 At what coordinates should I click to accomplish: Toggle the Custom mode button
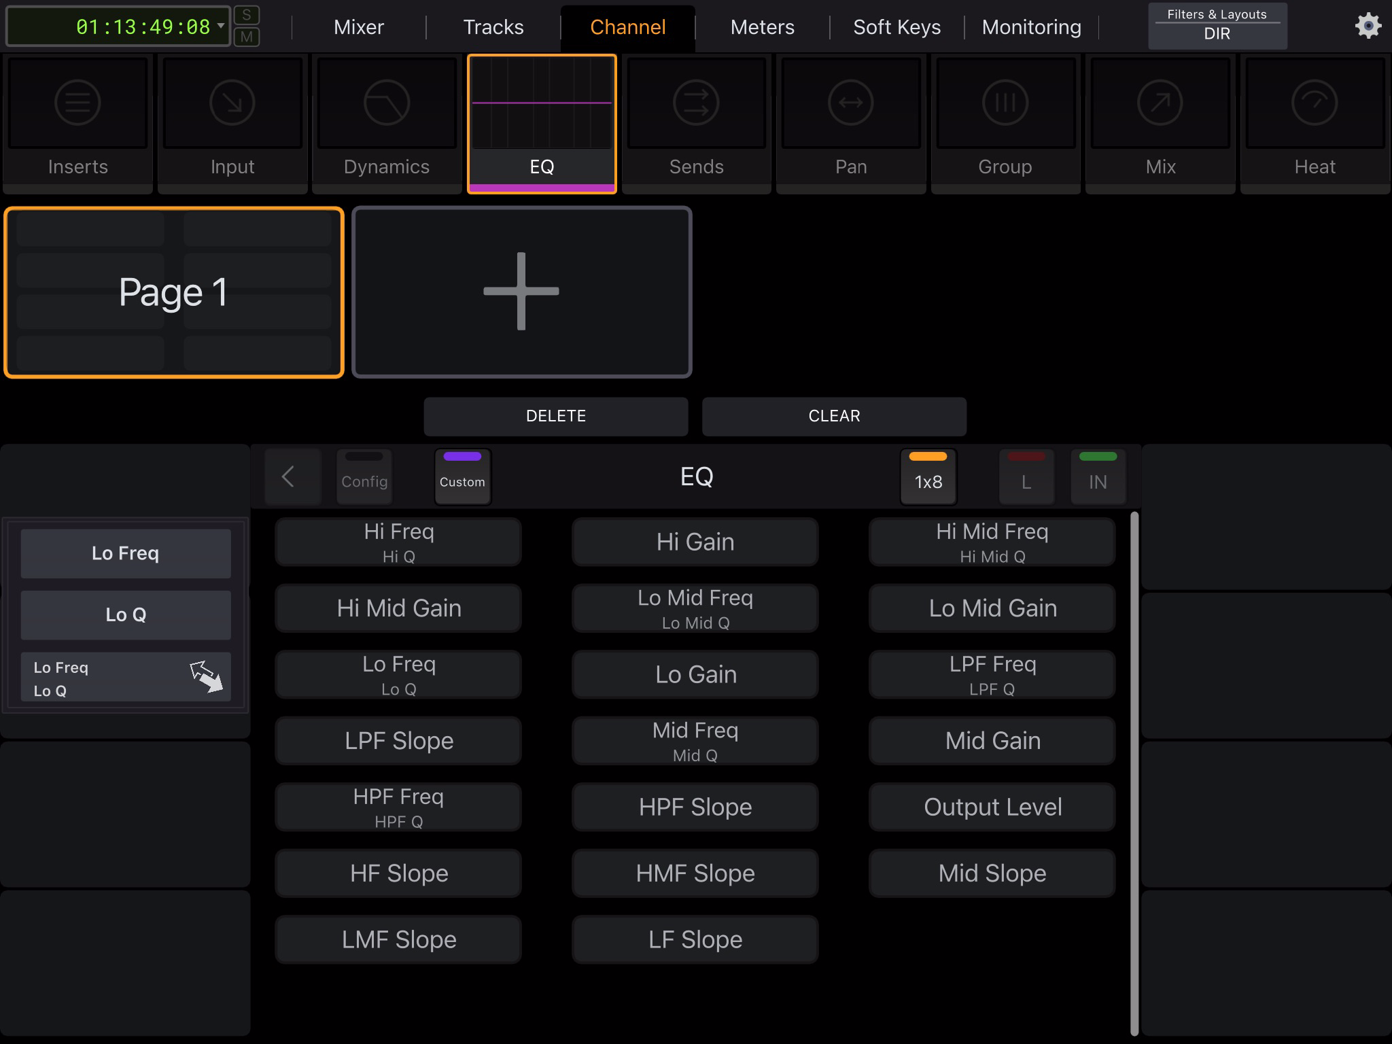462,476
